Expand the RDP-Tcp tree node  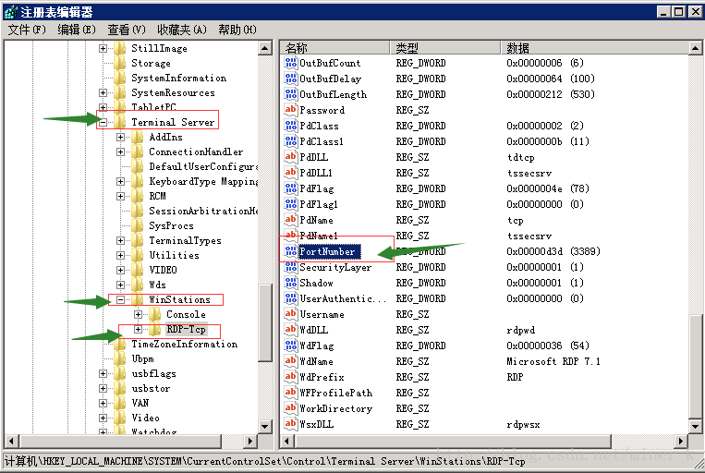pyautogui.click(x=139, y=329)
